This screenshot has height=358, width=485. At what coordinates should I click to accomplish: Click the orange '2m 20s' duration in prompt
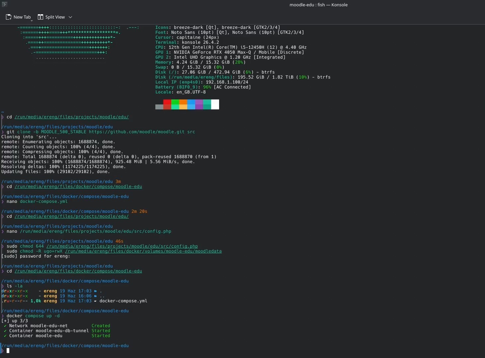pyautogui.click(x=139, y=211)
